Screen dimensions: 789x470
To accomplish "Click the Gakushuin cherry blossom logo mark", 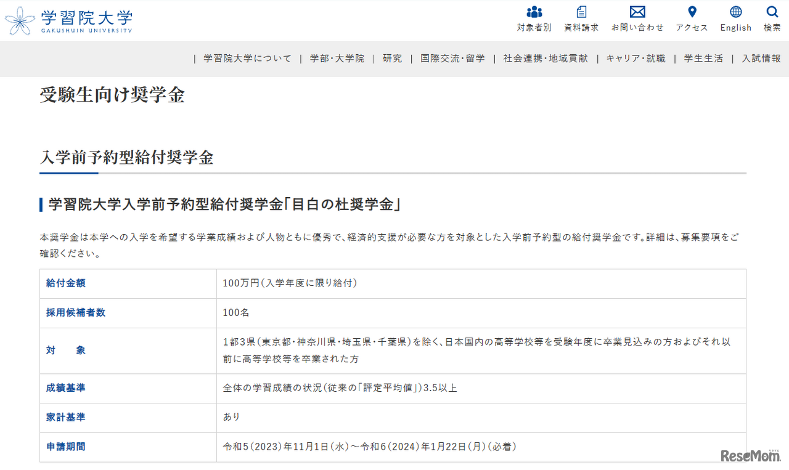I will (x=20, y=20).
